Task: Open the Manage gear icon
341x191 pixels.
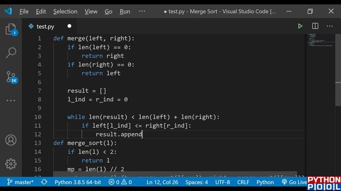Action: [11, 164]
